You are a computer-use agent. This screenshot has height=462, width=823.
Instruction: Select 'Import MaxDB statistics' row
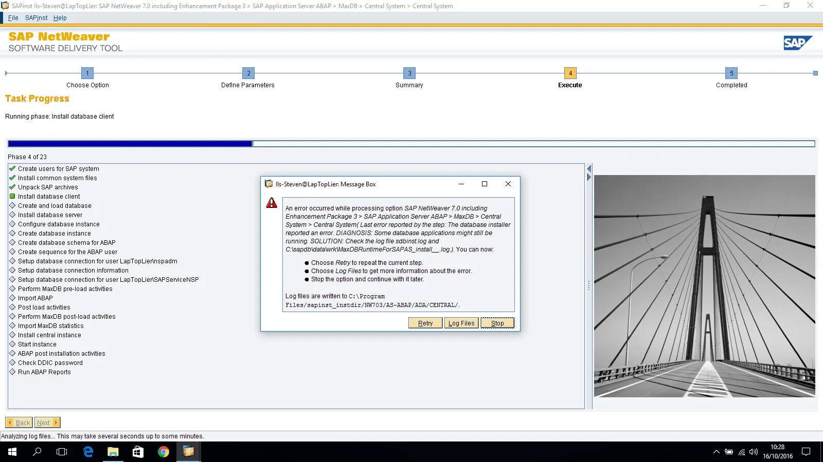point(50,326)
